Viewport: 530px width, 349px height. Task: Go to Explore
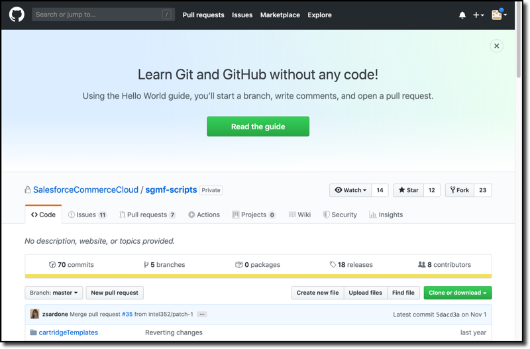(x=319, y=15)
